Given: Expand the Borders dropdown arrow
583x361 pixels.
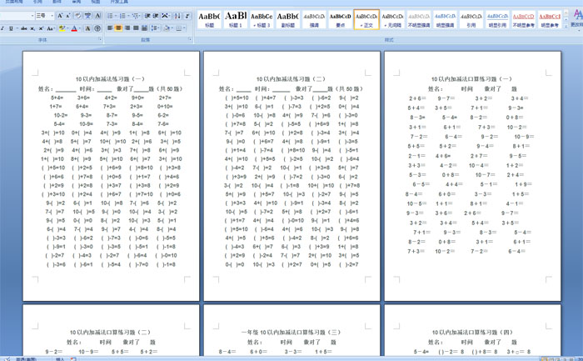Looking at the screenshot, I should click(184, 28).
